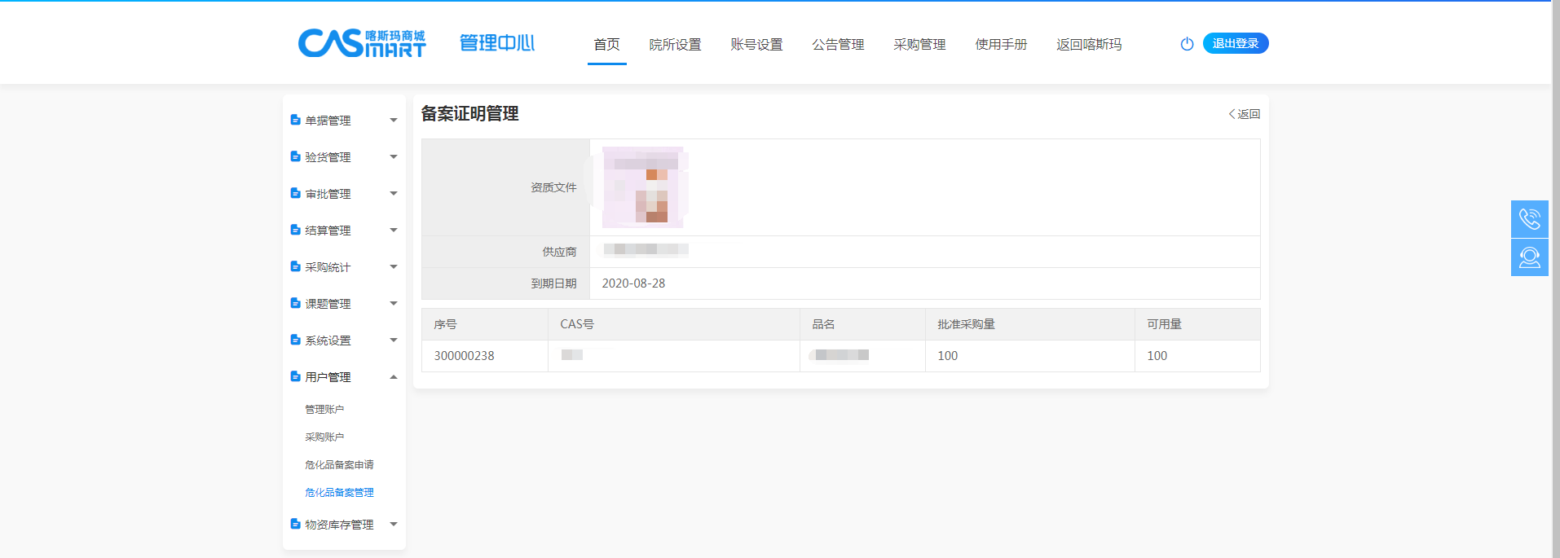1560x558 pixels.
Task: Click the document icon beside 课题管理
Action: [x=296, y=303]
